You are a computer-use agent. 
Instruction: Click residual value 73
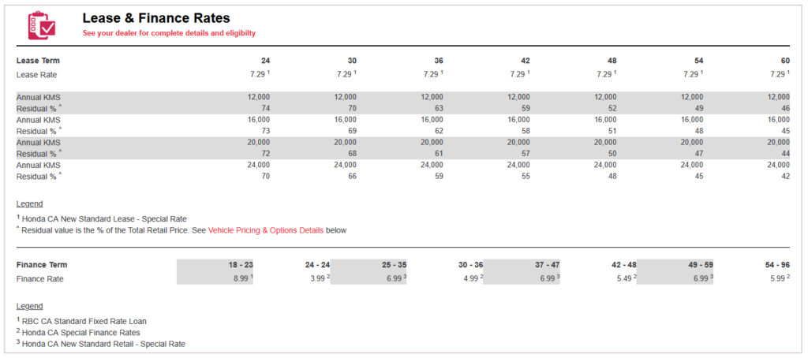(x=265, y=131)
